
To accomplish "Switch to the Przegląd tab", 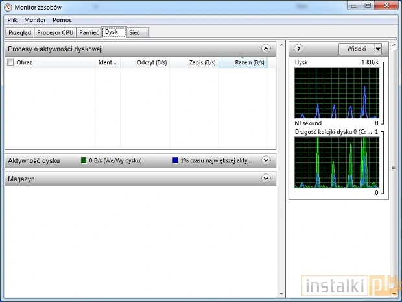I will coord(19,32).
